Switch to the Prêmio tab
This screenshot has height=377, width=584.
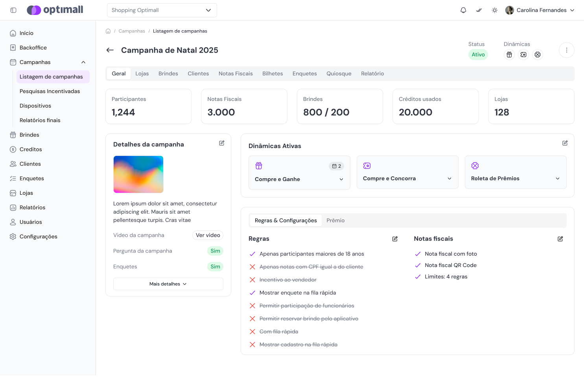[335, 220]
